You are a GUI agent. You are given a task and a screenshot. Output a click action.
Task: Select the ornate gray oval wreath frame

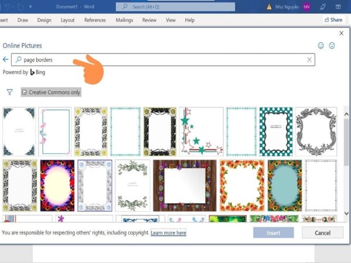pyautogui.click(x=316, y=131)
